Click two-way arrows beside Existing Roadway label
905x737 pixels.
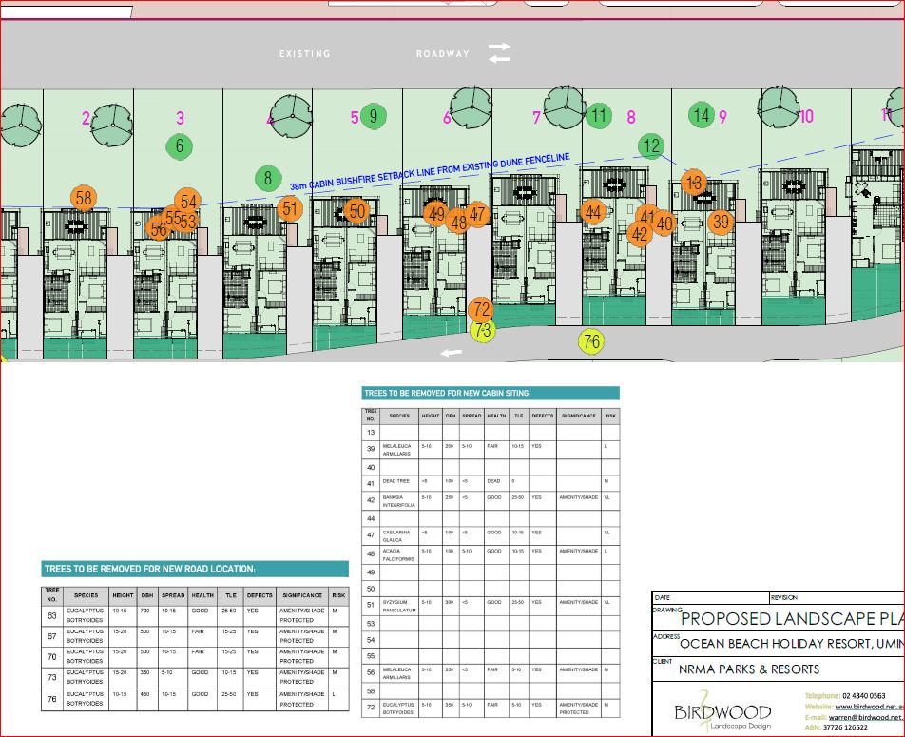point(499,53)
